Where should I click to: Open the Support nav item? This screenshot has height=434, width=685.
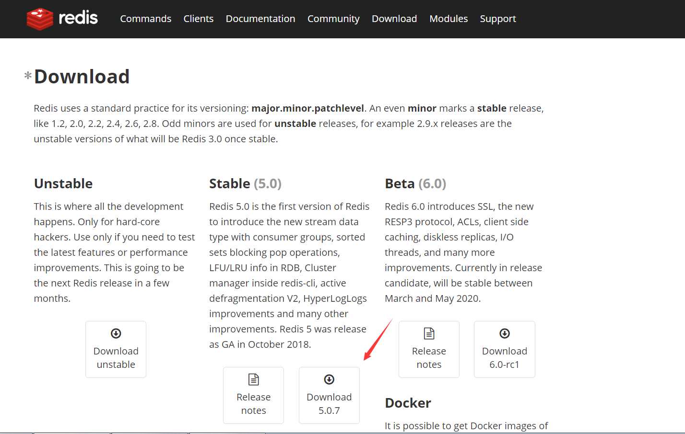tap(498, 19)
